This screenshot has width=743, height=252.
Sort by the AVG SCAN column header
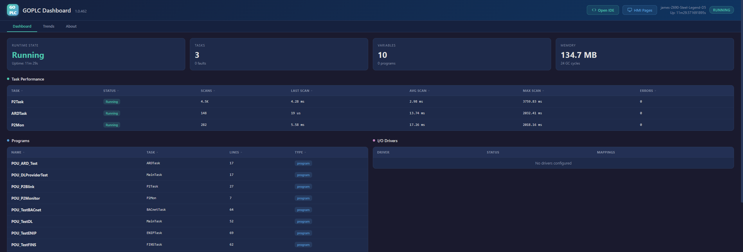[420, 91]
